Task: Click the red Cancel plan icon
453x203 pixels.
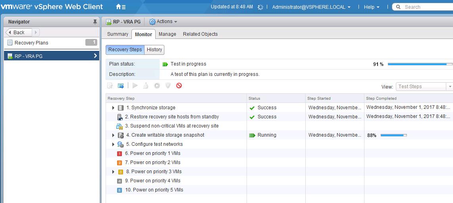Action: (x=179, y=85)
